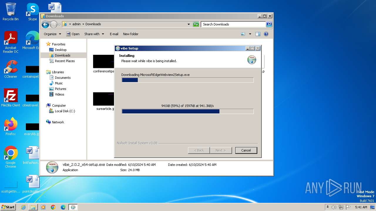Open Edge from the taskbar

click(x=63, y=207)
